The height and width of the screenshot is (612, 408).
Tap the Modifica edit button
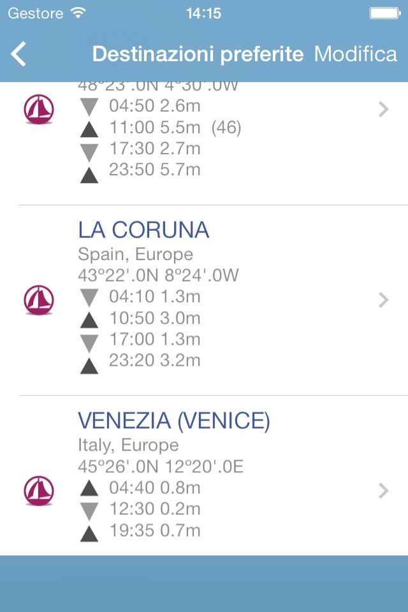click(x=356, y=54)
